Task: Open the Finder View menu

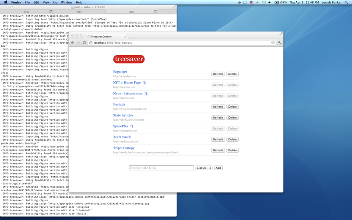Action: click(x=46, y=3)
